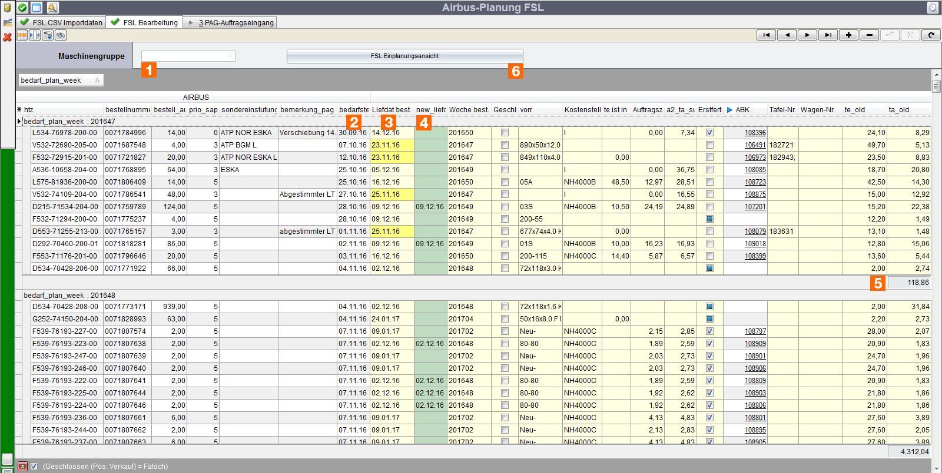
Task: Open the Maschinengruppe selection box
Action: pyautogui.click(x=188, y=56)
